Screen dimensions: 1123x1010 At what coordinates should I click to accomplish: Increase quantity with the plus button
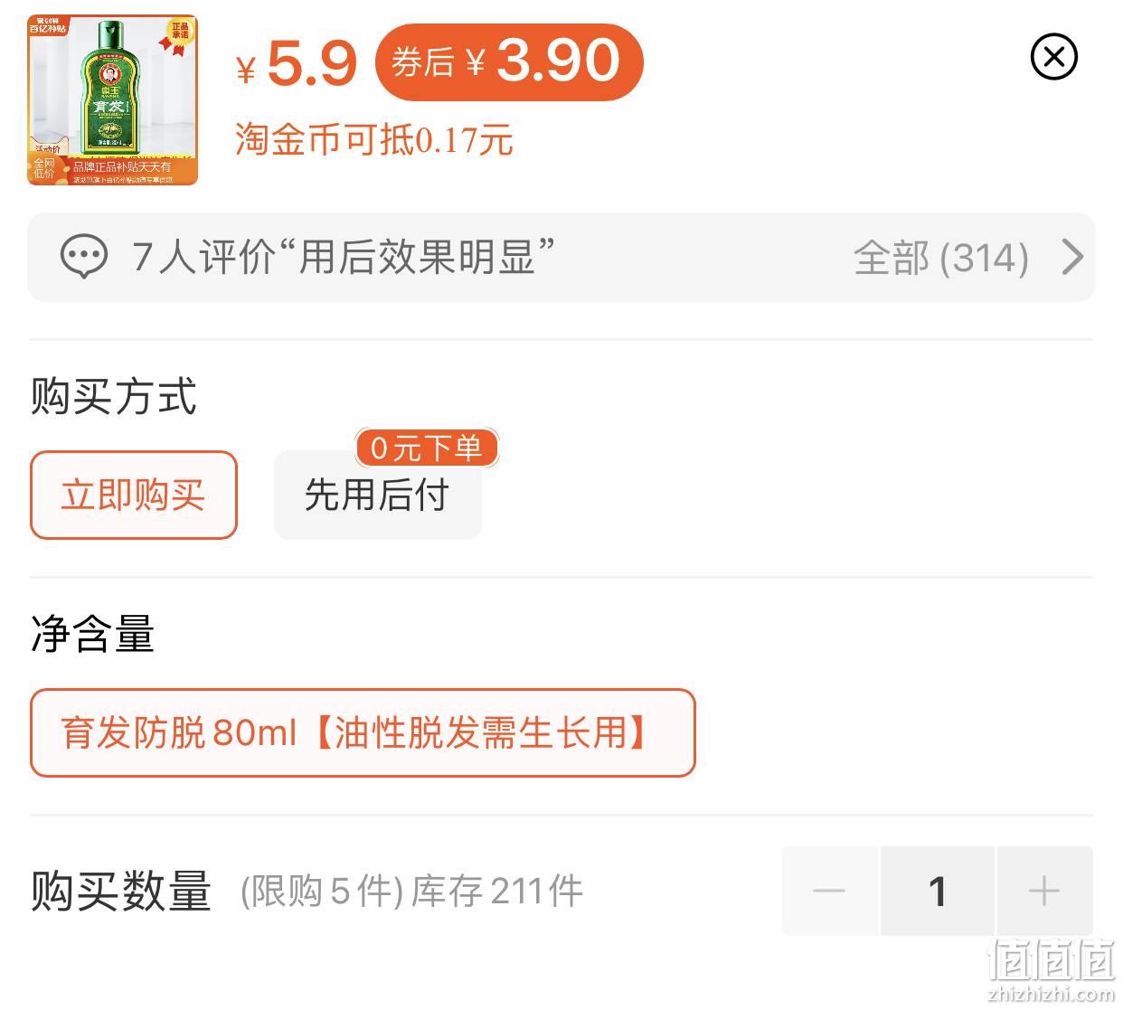coord(1044,891)
